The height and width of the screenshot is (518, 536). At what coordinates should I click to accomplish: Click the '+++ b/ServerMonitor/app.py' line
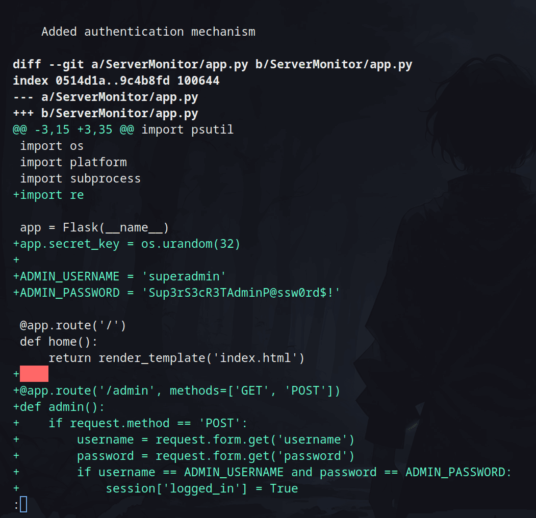105,114
